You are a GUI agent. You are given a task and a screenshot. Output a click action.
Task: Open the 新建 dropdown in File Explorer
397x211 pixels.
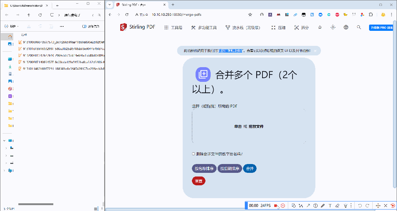click(x=12, y=26)
